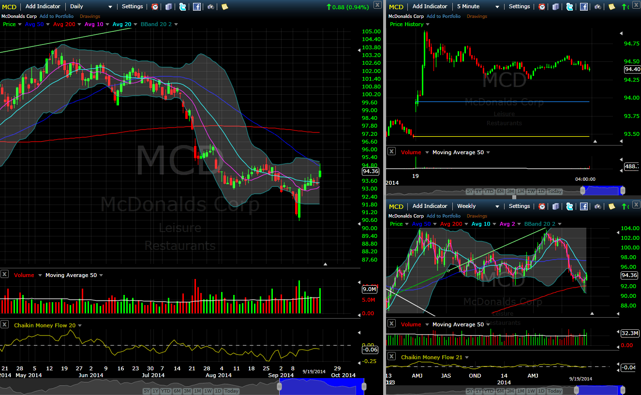This screenshot has width=641, height=395.
Task: Select the YTD range on Daily chart
Action: (165, 391)
